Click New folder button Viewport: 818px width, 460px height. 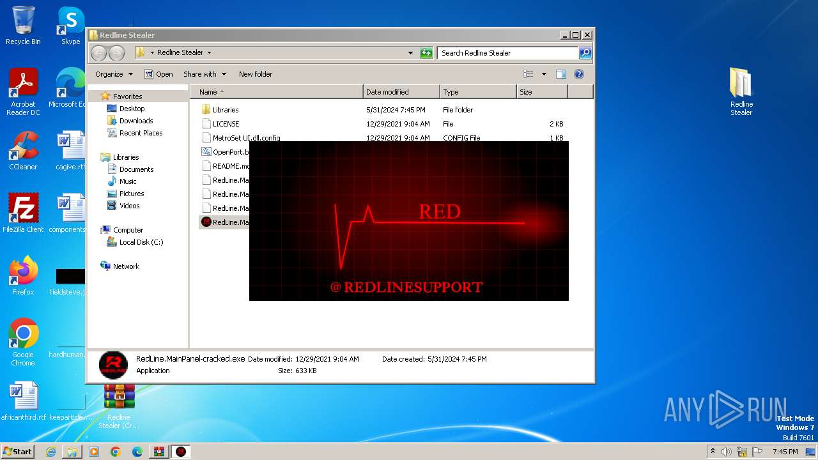[x=256, y=74]
